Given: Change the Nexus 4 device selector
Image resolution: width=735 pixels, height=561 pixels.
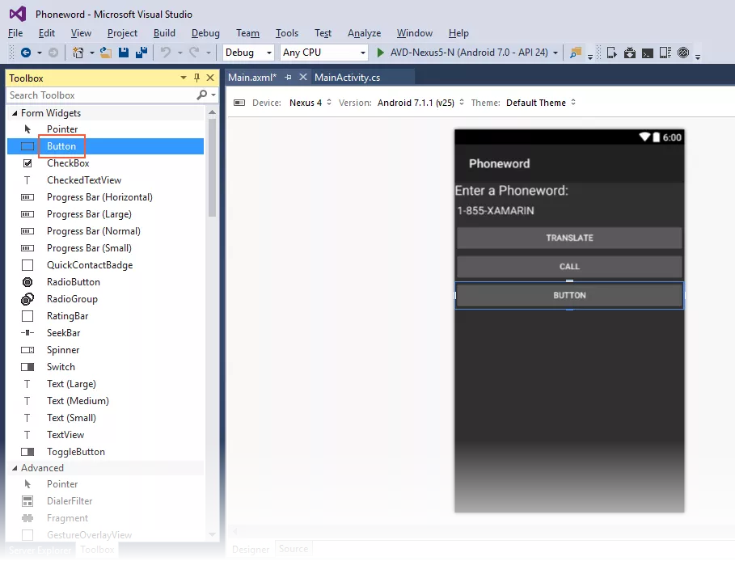Looking at the screenshot, I should 310,103.
